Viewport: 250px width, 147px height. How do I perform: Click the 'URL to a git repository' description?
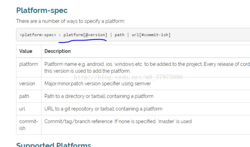point(103,109)
